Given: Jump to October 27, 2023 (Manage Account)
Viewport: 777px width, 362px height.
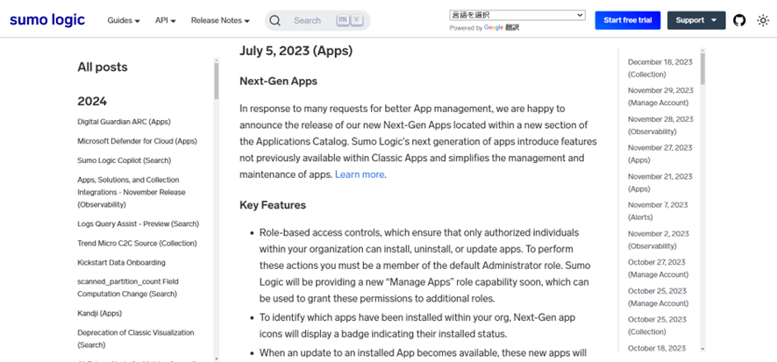Looking at the screenshot, I should pyautogui.click(x=658, y=268).
